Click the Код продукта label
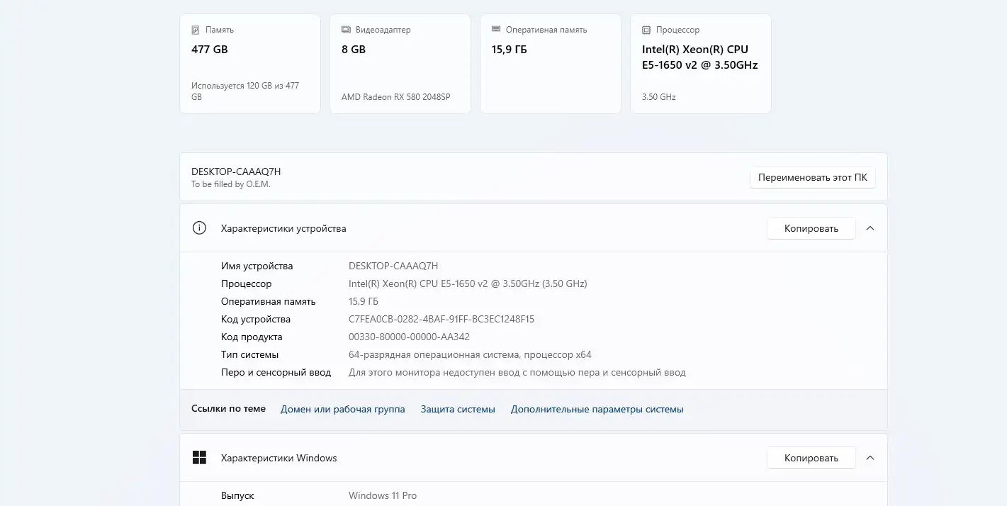 (252, 337)
